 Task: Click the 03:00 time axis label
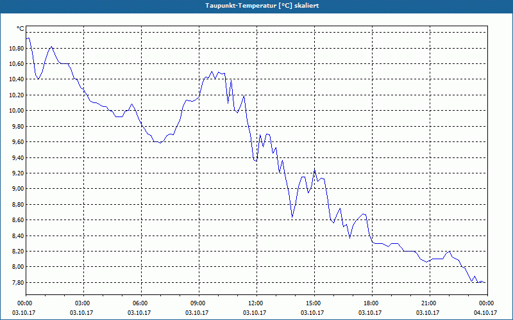click(x=84, y=303)
